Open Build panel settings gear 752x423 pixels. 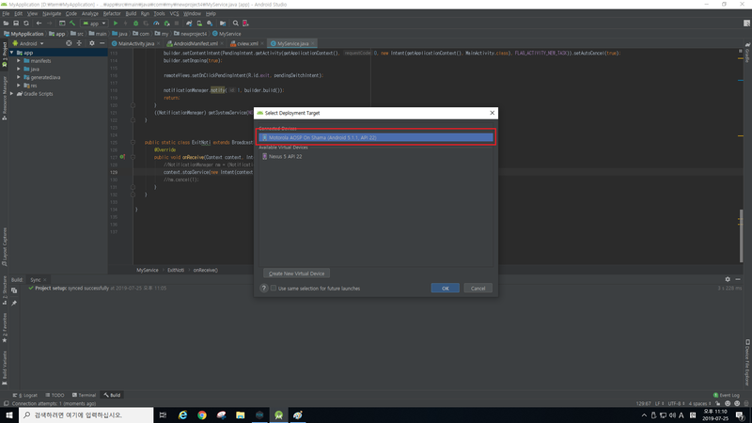[x=728, y=279]
